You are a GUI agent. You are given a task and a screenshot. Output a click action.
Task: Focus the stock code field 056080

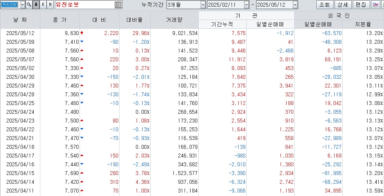click(10, 5)
